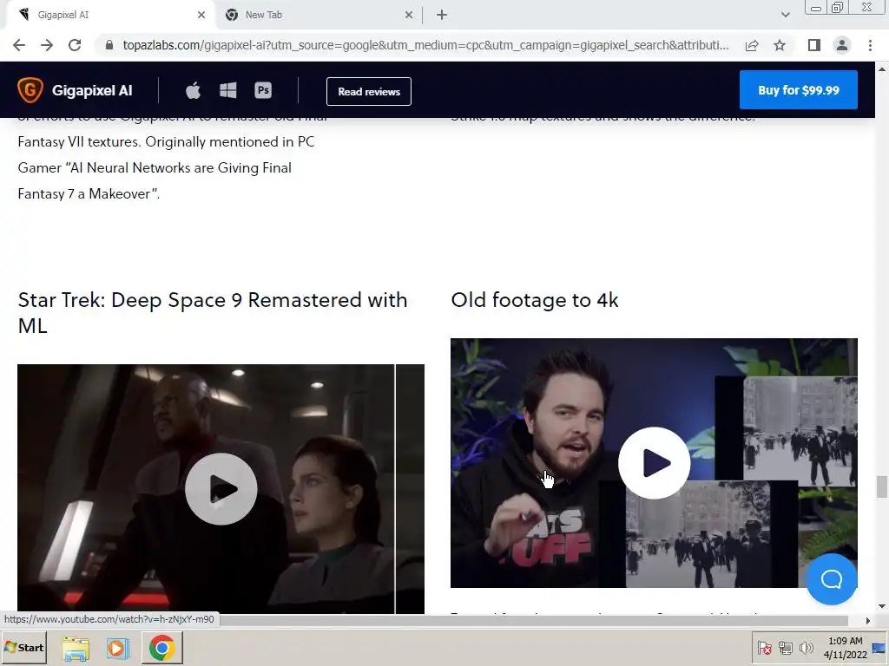Image resolution: width=889 pixels, height=666 pixels.
Task: Click the taskbar clock 1:09 AM
Action: (845, 648)
